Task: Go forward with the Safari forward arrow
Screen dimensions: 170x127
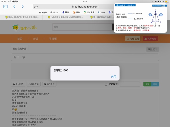Action: (x=23, y=7)
